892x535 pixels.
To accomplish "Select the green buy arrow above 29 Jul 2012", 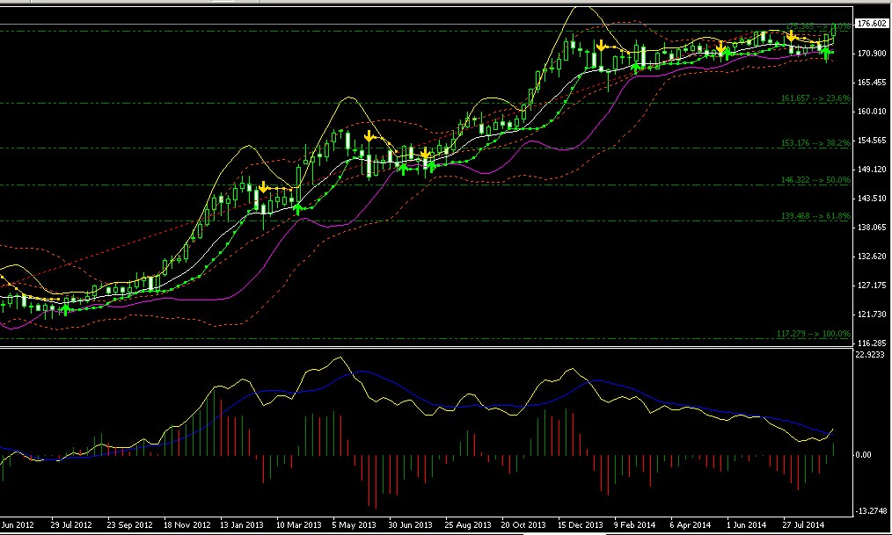I will click(x=65, y=309).
